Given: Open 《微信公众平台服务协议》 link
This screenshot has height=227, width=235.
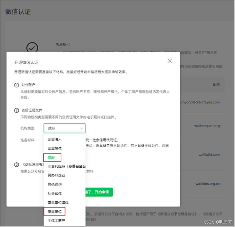Looking at the screenshot, I should 177,214.
